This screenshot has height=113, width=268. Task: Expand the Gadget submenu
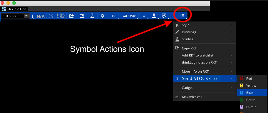click(205, 88)
